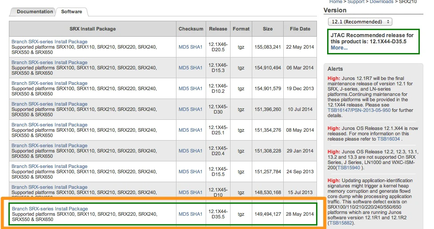Go to Downloads in the breadcrumb

(x=381, y=2)
